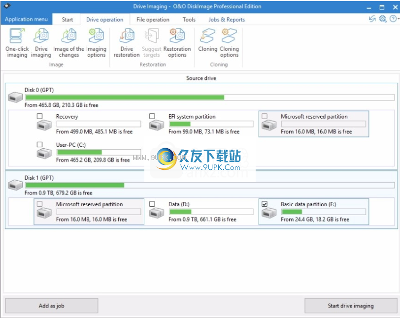The image size is (400, 318).
Task: Open Cloning options
Action: [x=230, y=43]
